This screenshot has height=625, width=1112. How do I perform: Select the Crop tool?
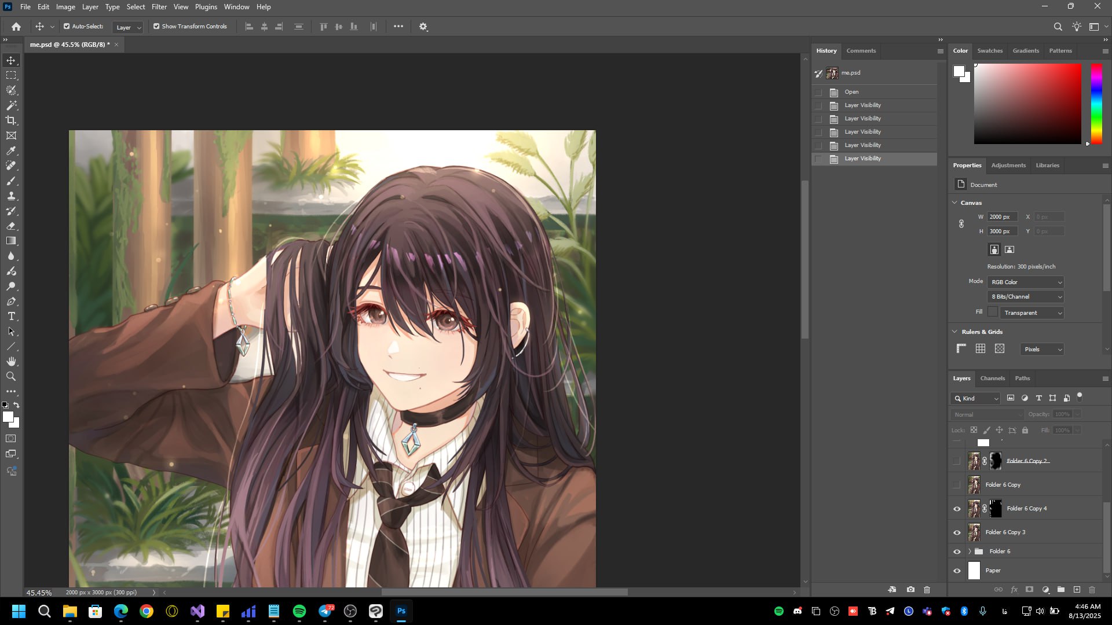11,120
